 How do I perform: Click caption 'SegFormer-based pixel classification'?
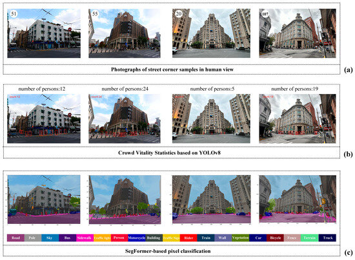click(168, 251)
